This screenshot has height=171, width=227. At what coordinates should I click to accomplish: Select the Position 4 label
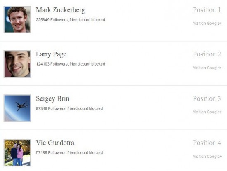207,143
